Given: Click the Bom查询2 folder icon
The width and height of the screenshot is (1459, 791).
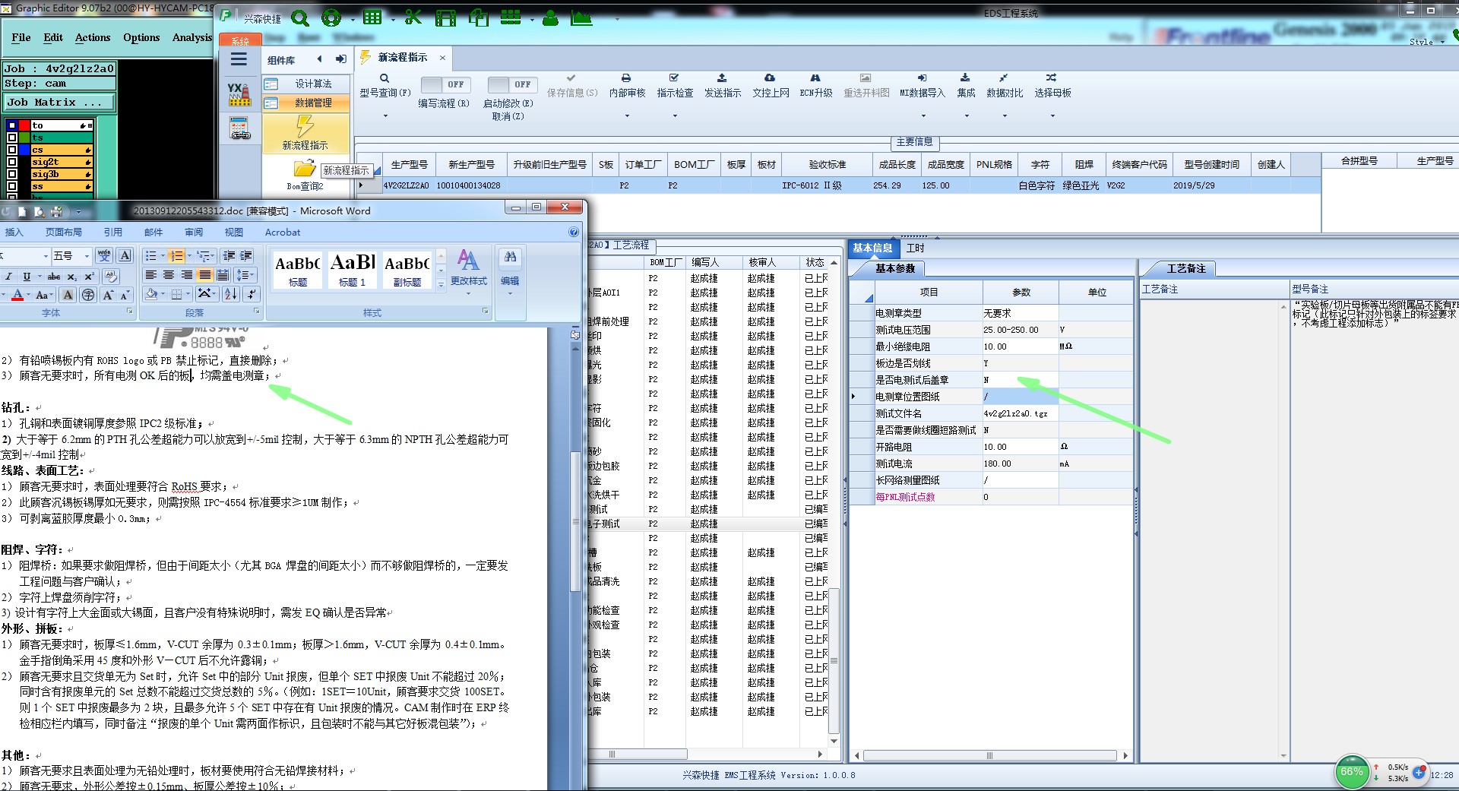Looking at the screenshot, I should click(x=305, y=169).
